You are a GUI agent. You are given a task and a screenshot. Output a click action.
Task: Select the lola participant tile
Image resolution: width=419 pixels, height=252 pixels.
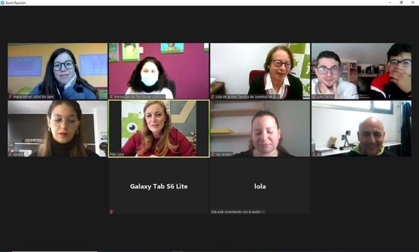click(x=260, y=186)
